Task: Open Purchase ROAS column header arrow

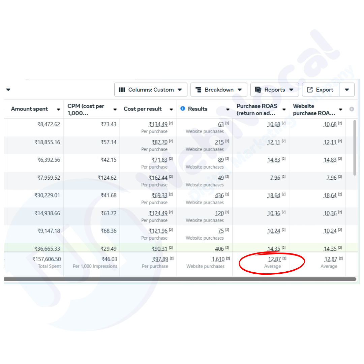Action: point(284,110)
